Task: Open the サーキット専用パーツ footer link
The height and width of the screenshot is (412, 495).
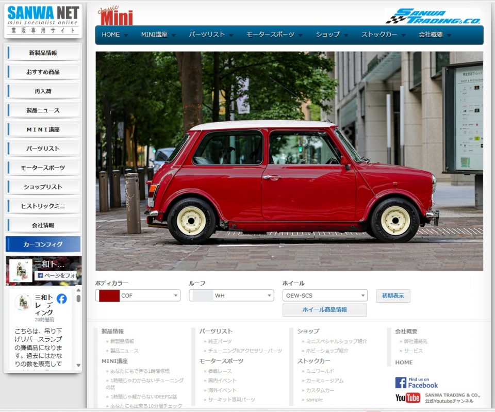Action: (x=232, y=400)
